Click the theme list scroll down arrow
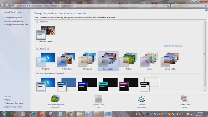The image size is (208, 117). point(205,91)
